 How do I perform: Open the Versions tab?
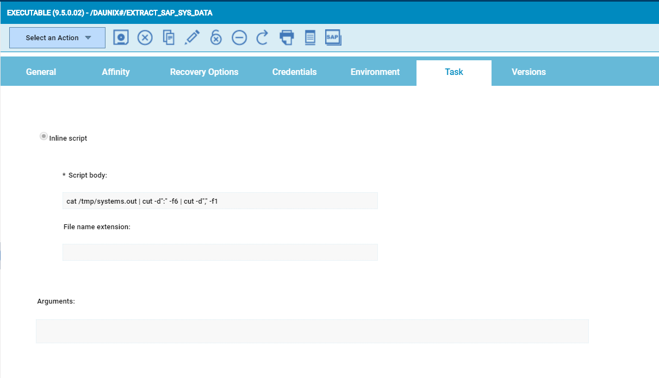pos(529,72)
